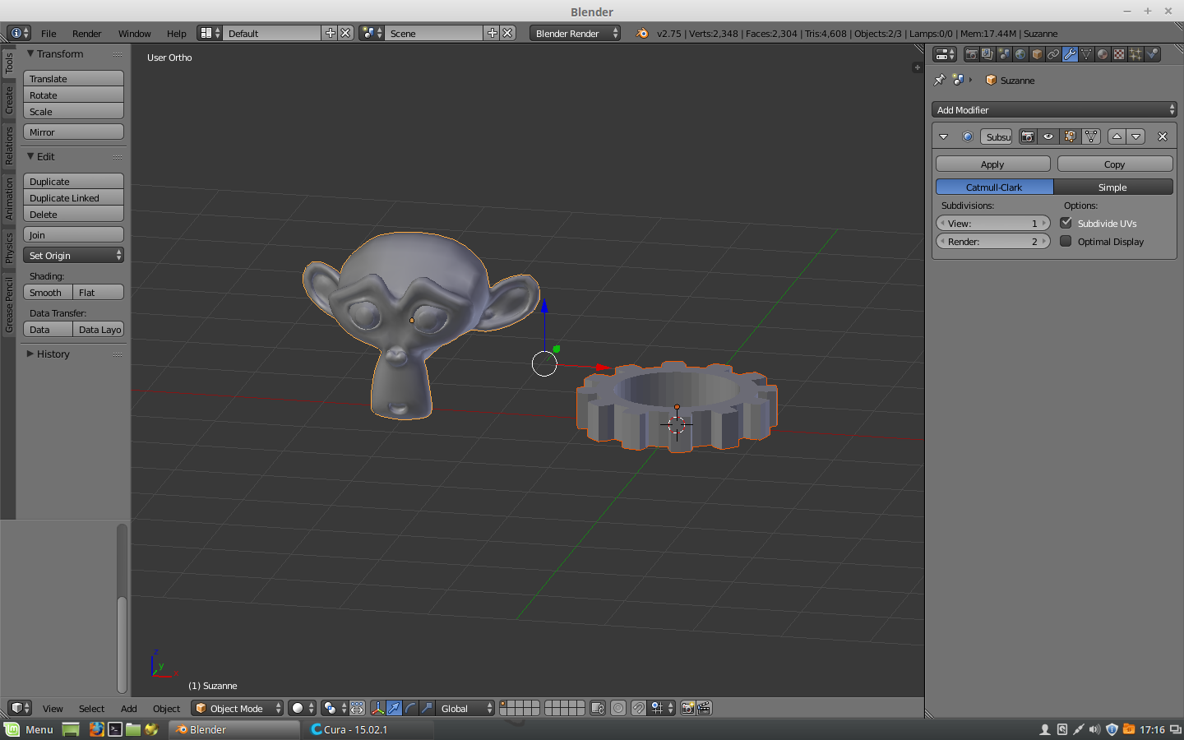Switch to the Create tool shelf tab
This screenshot has height=740, width=1184.
9,100
